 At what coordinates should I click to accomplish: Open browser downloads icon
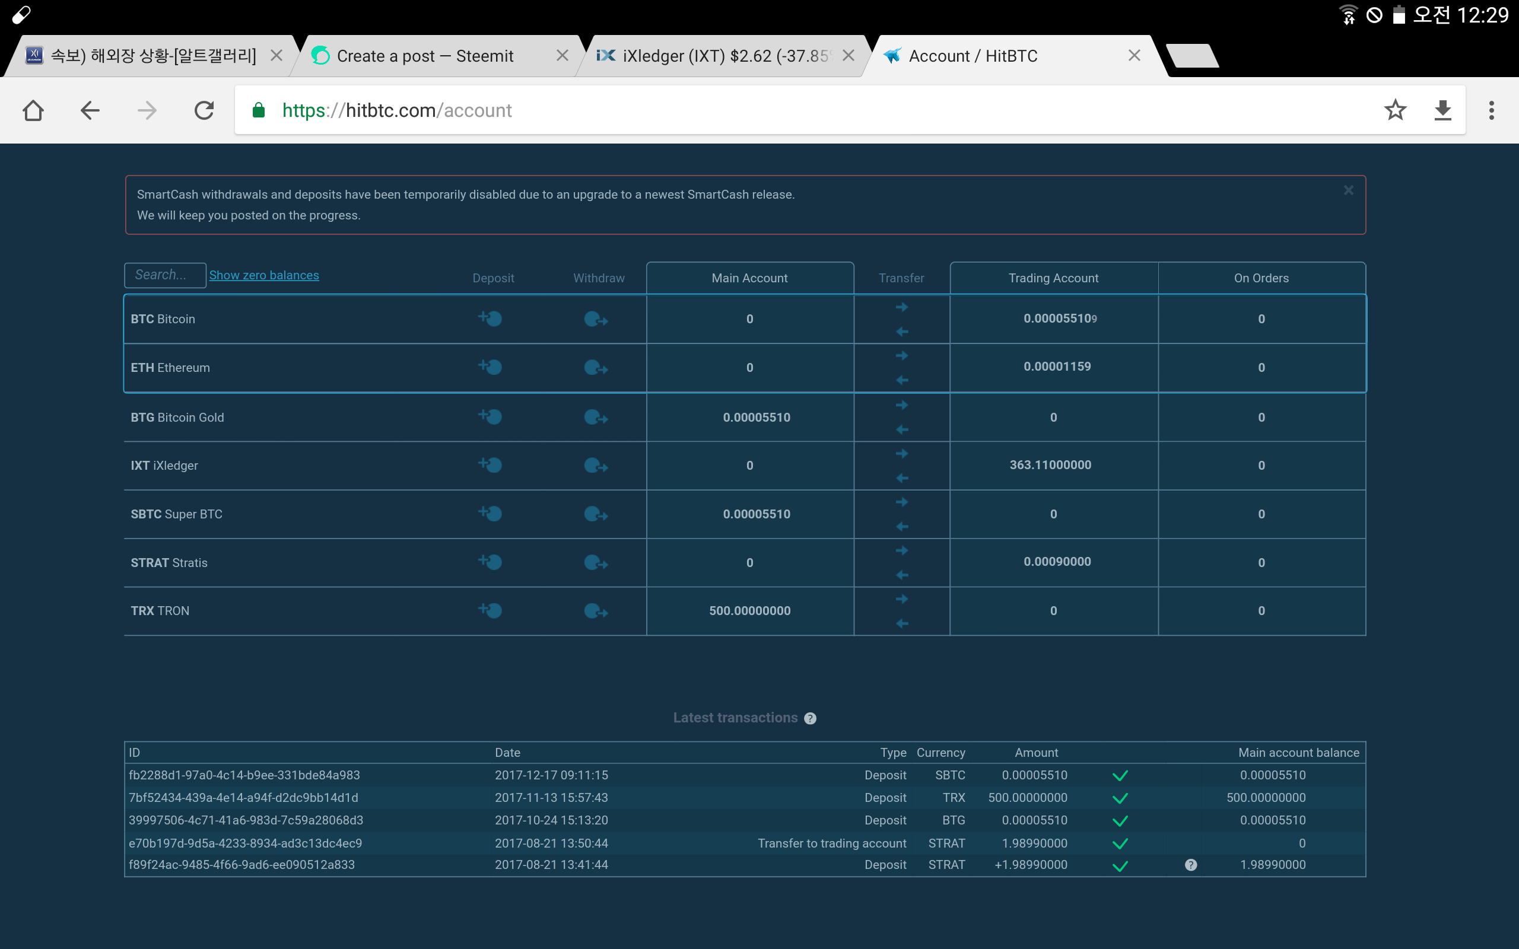[1443, 110]
